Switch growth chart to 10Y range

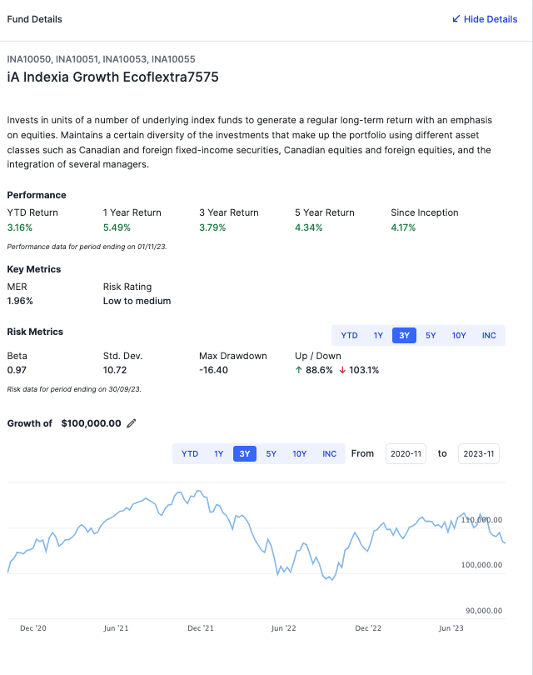[300, 453]
